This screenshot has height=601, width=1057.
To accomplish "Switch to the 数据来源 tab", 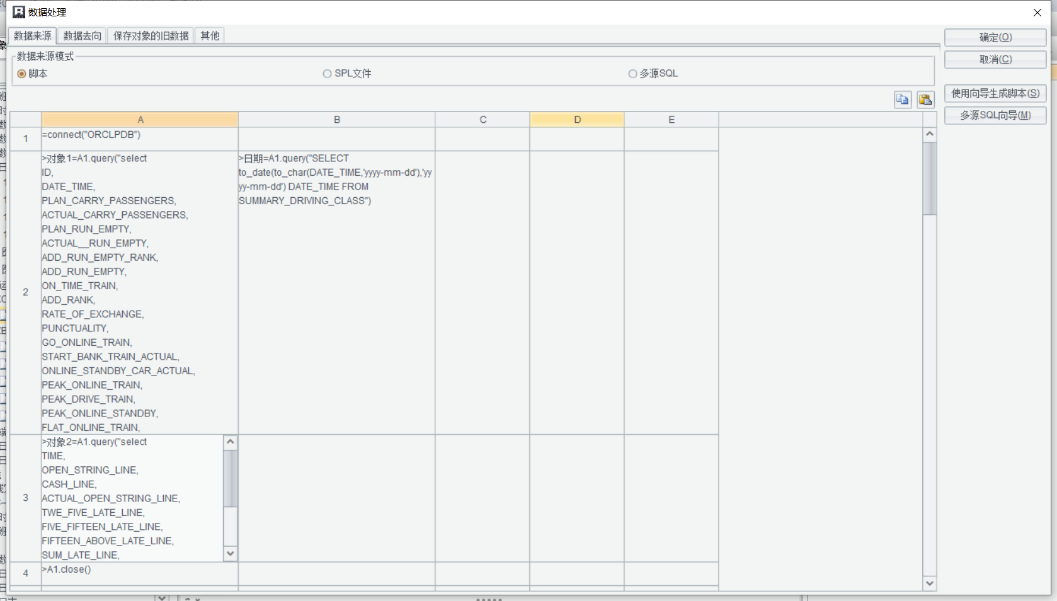I will [x=33, y=36].
